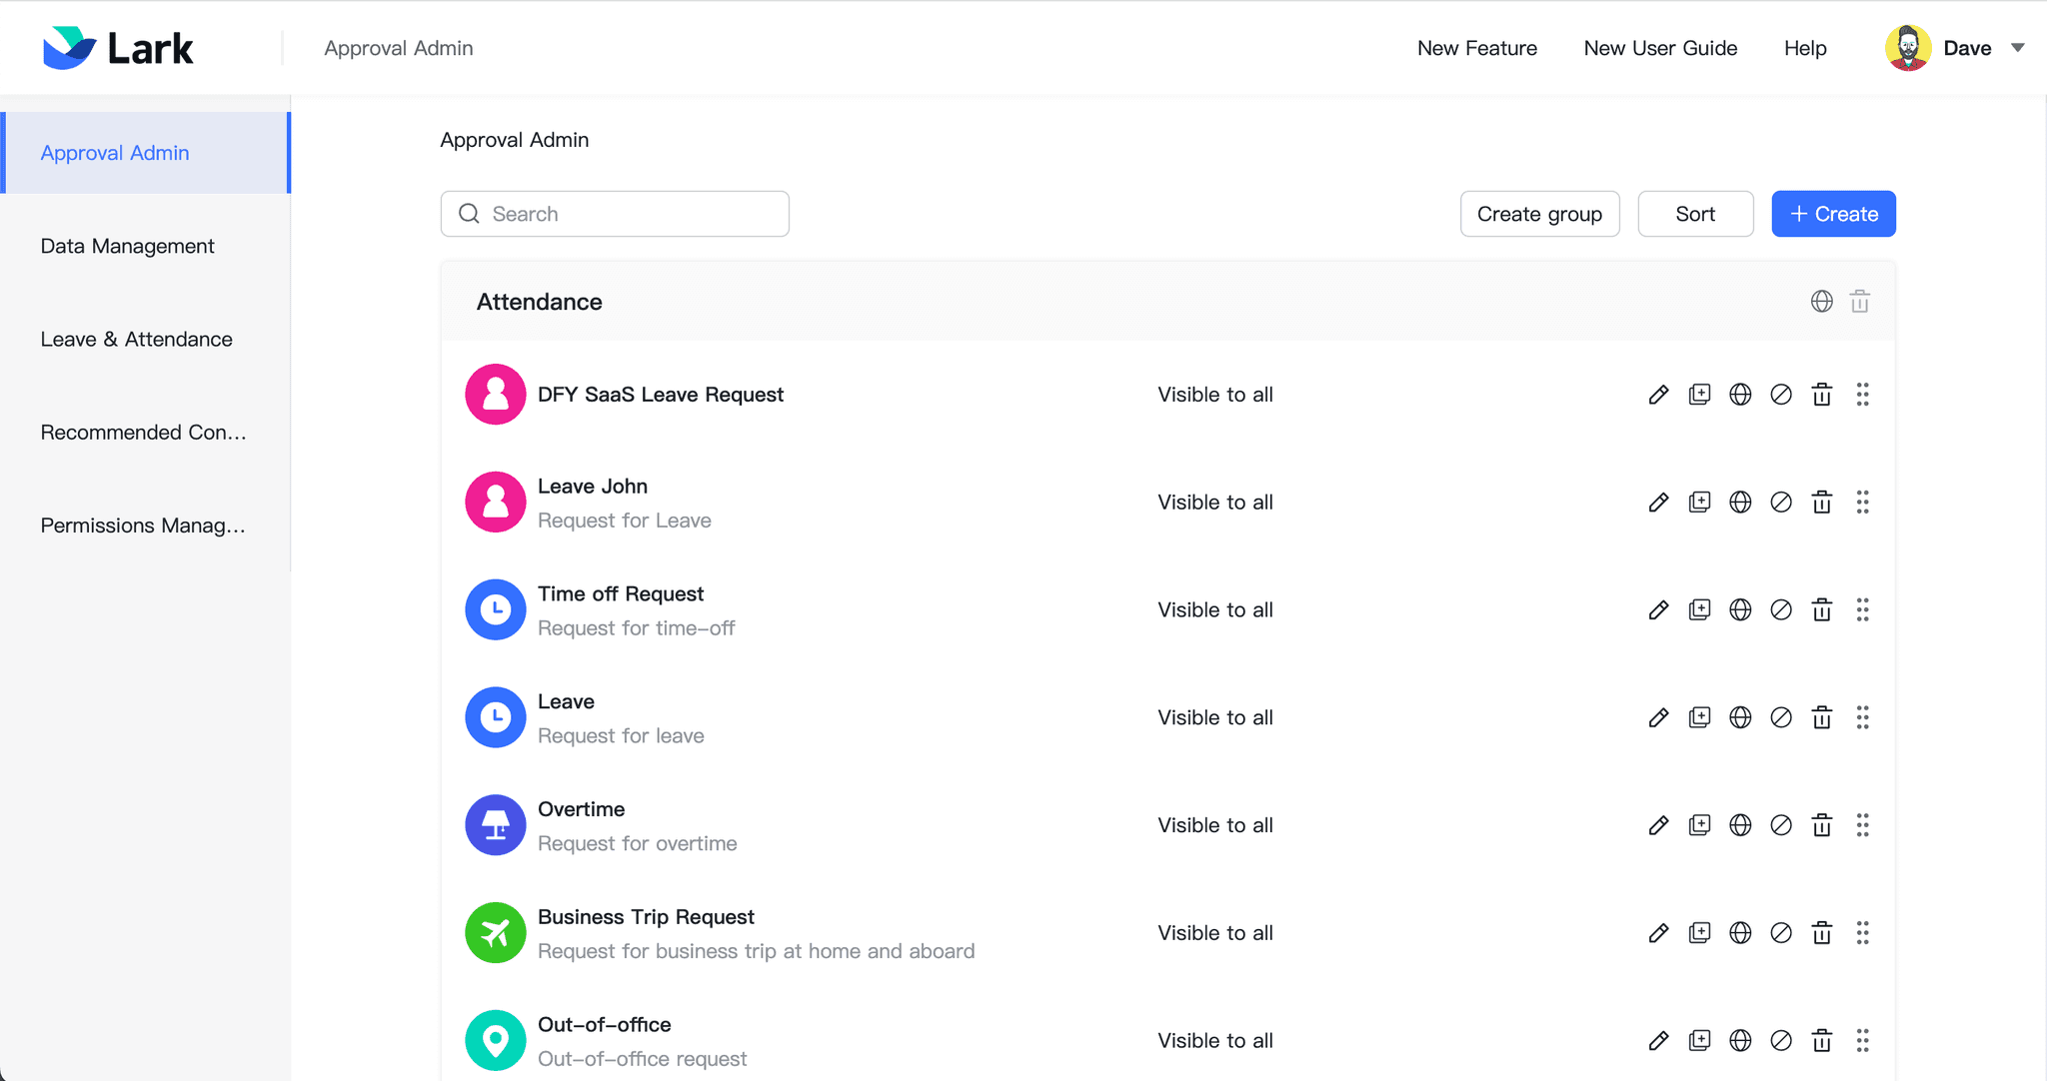The image size is (2047, 1081).
Task: Click the Create button
Action: coord(1833,213)
